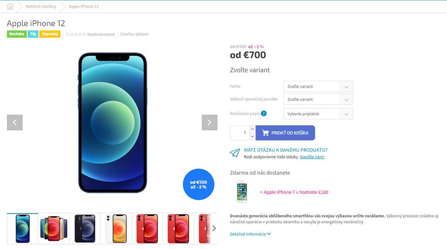
Task: Select the black iPhone thumbnail
Action: click(x=85, y=229)
